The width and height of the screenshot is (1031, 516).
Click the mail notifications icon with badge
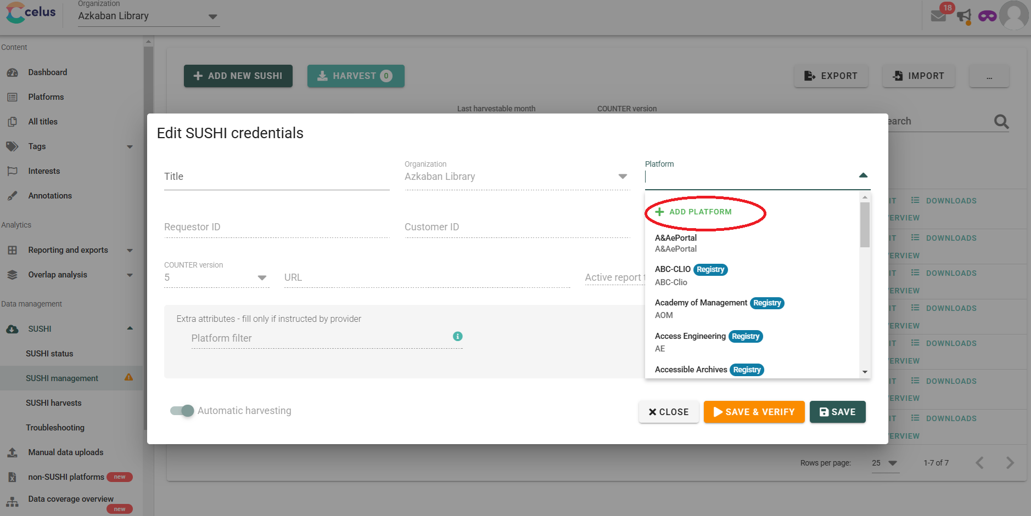click(x=940, y=15)
